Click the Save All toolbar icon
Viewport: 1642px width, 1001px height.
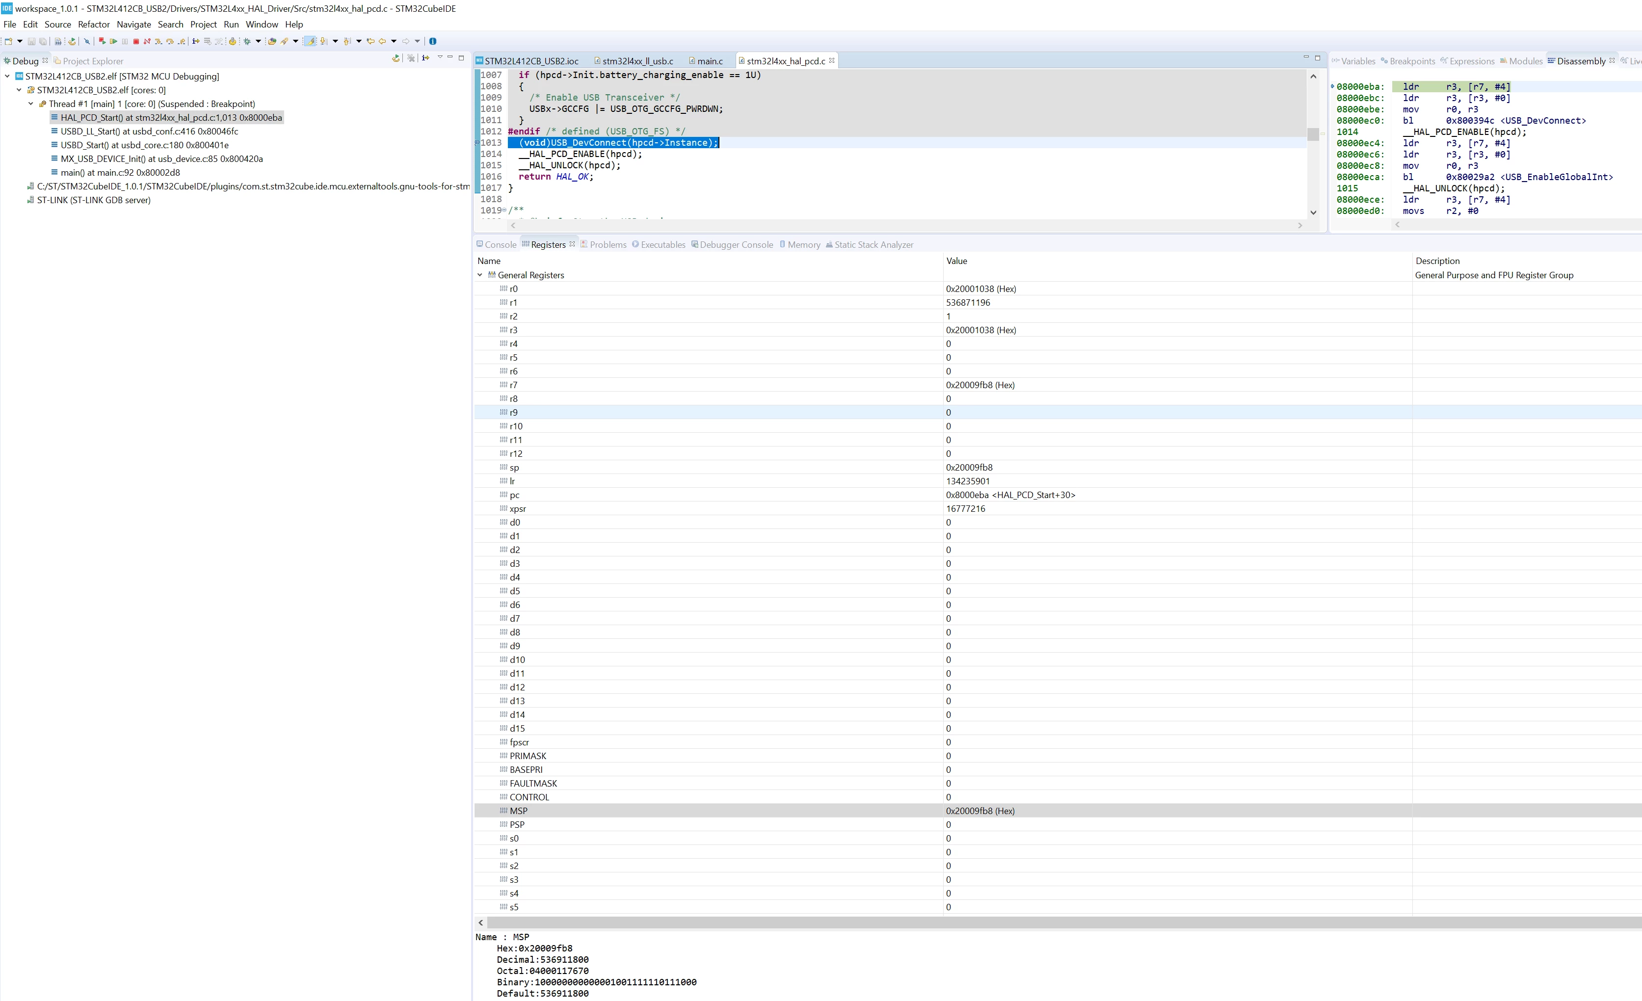(43, 41)
